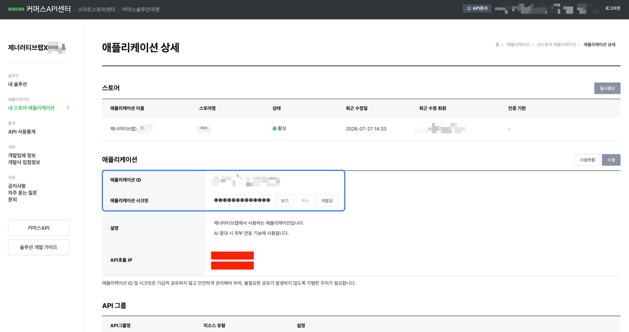Open API 사용통계 menu
The width and height of the screenshot is (629, 332).
coord(22,132)
